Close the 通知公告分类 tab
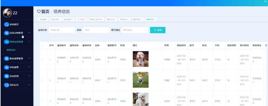Image resolution: width=268 pixels, height=106 pixels. pyautogui.click(x=102, y=20)
